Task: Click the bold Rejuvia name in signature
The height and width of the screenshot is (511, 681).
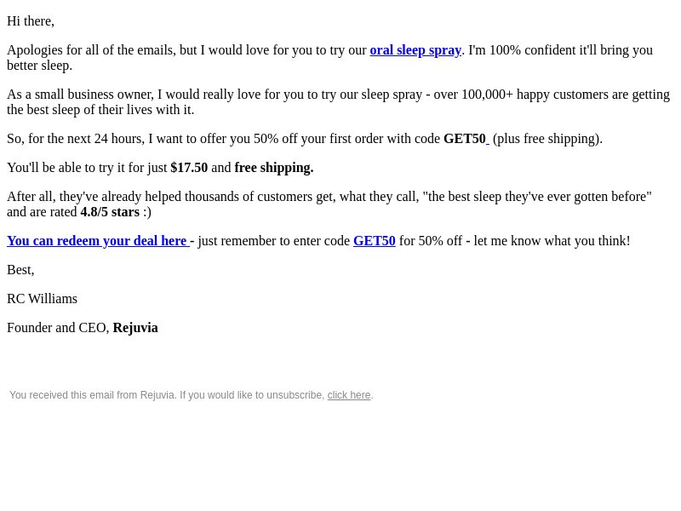Action: pyautogui.click(x=135, y=328)
